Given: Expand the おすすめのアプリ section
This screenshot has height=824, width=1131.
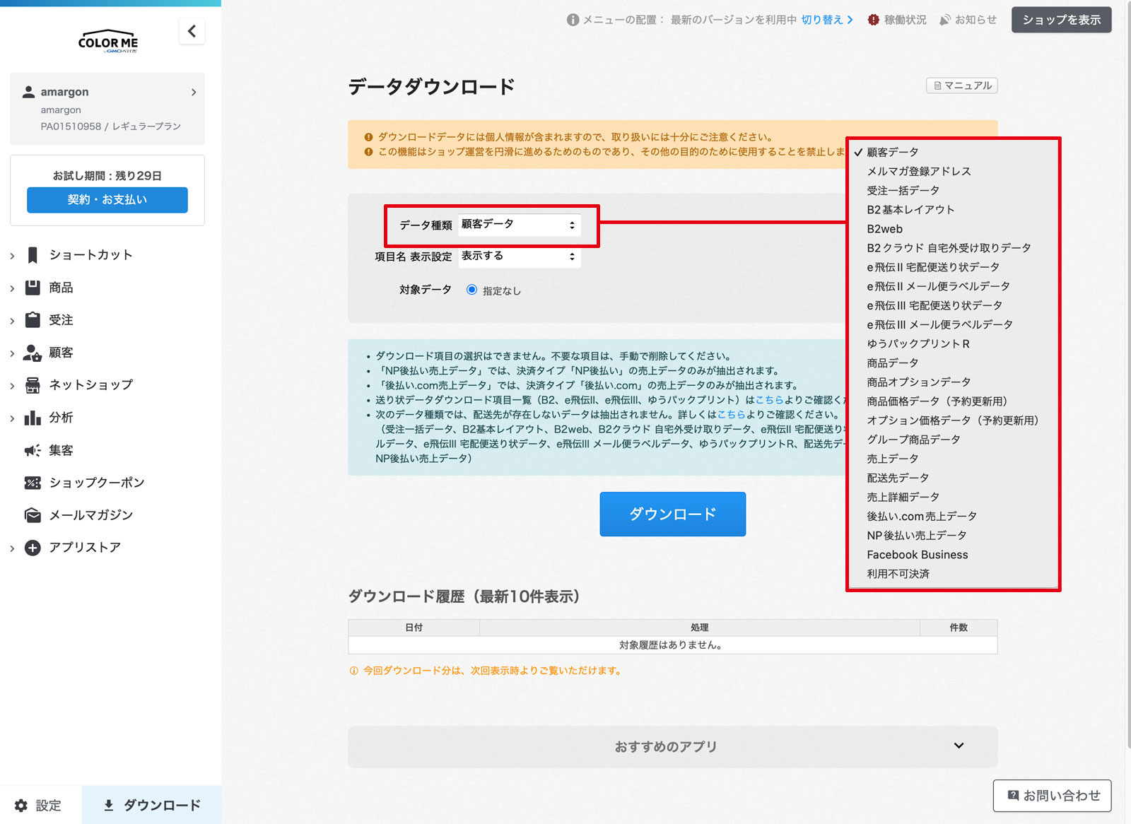Looking at the screenshot, I should [673, 746].
